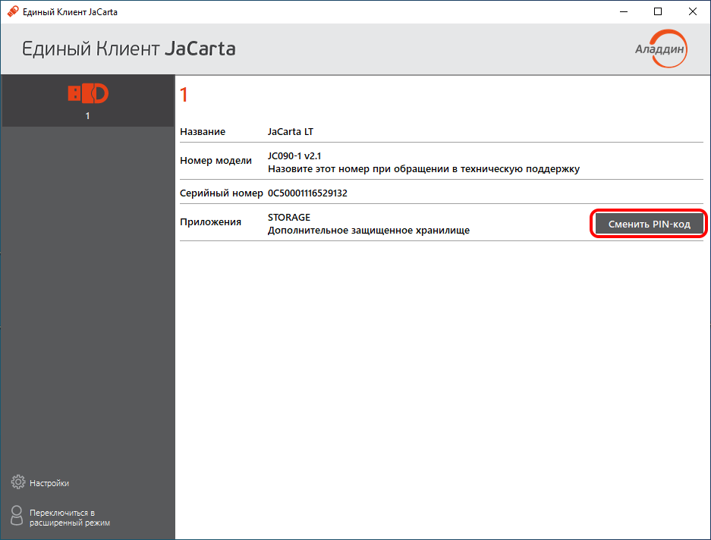Click the model number JC090-1 v2.1
711x540 pixels.
coord(294,156)
